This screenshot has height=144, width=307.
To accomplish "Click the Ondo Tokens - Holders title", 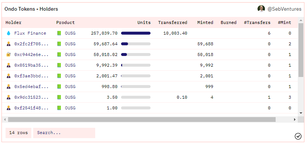I will point(31,9).
